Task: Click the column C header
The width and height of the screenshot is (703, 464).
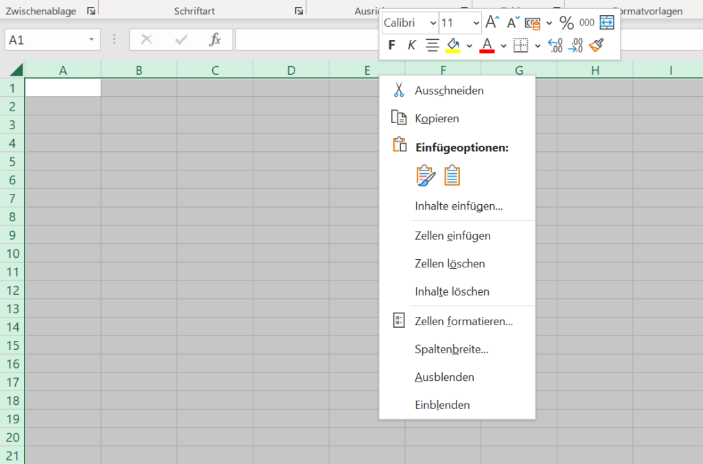Action: point(215,70)
